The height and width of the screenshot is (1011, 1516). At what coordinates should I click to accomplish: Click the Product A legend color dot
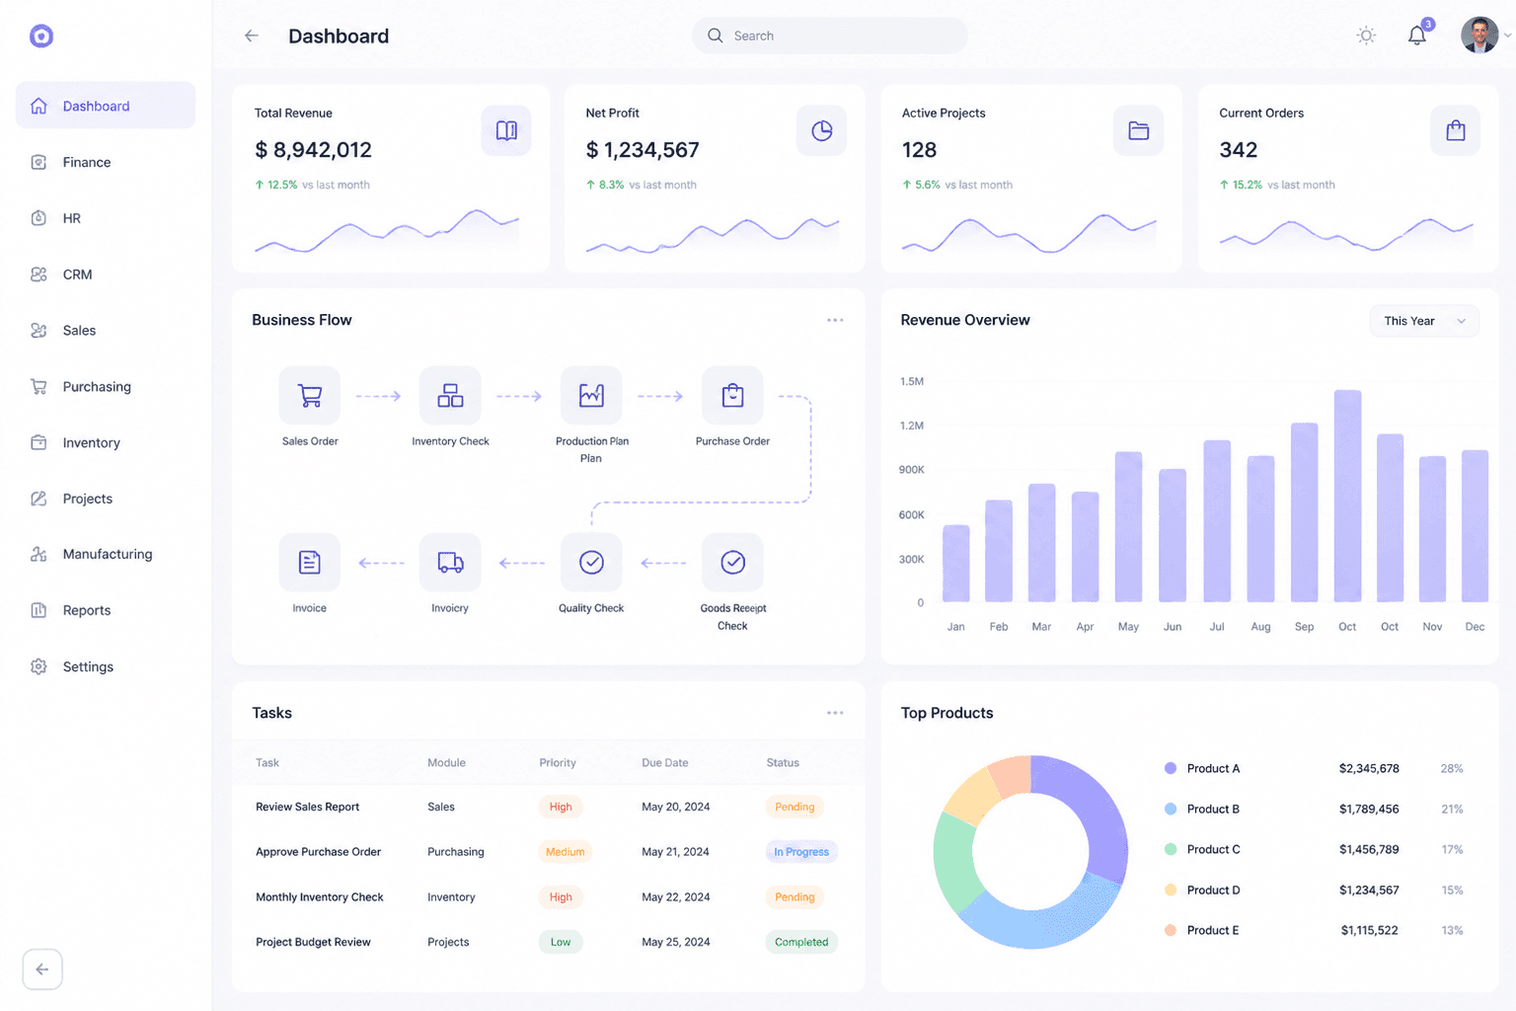[x=1171, y=768]
